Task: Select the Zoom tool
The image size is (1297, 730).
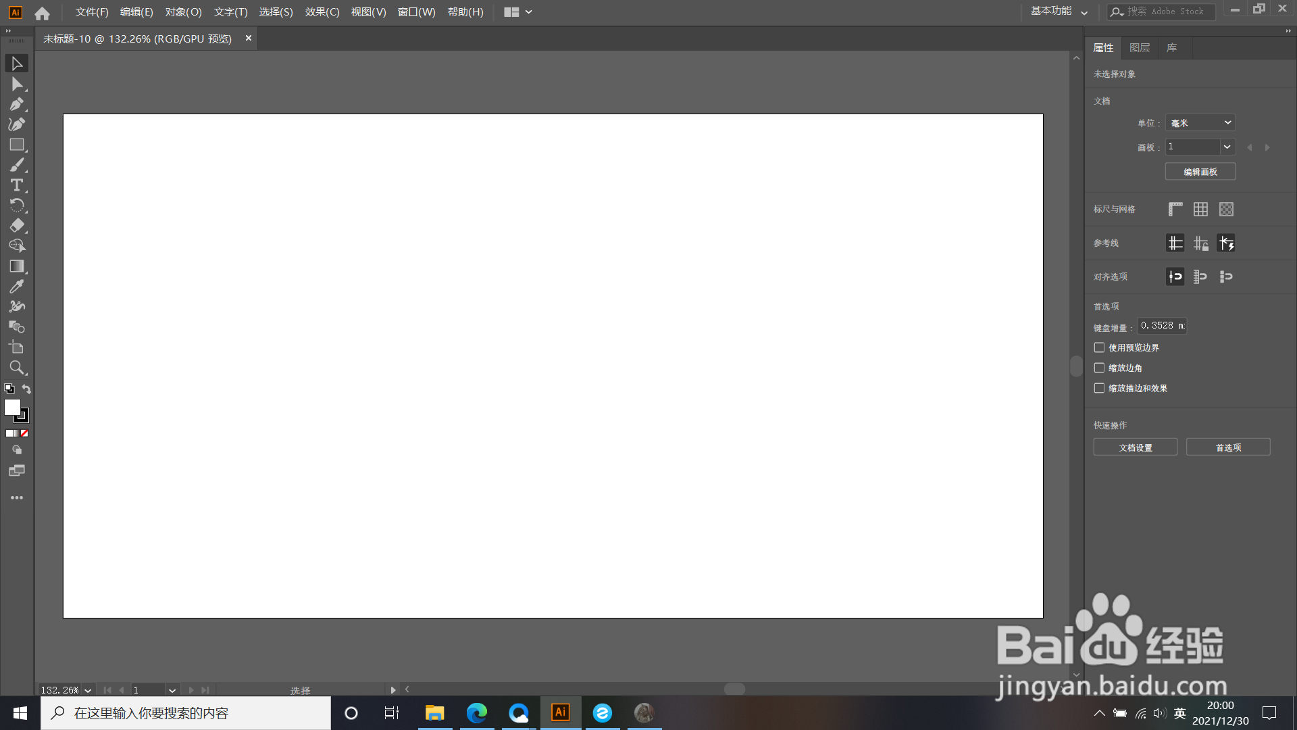Action: point(17,368)
